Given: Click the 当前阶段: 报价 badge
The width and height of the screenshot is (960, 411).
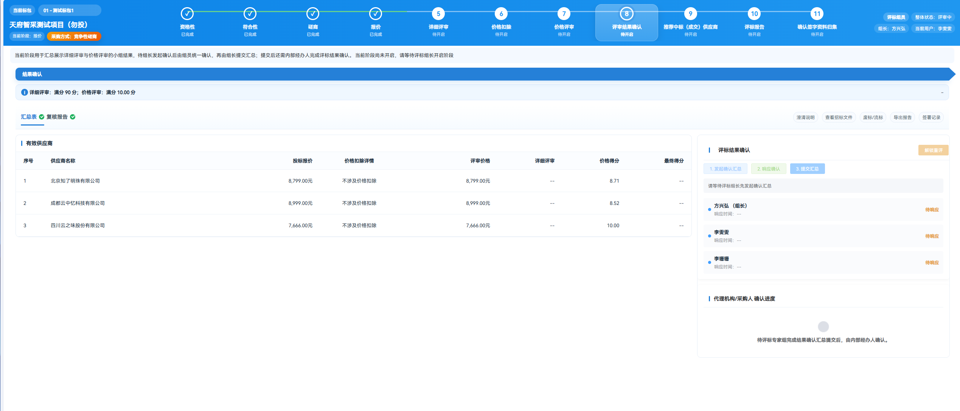Looking at the screenshot, I should pyautogui.click(x=27, y=36).
